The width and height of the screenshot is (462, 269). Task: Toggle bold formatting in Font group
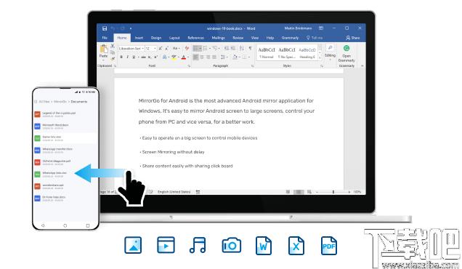(x=121, y=57)
